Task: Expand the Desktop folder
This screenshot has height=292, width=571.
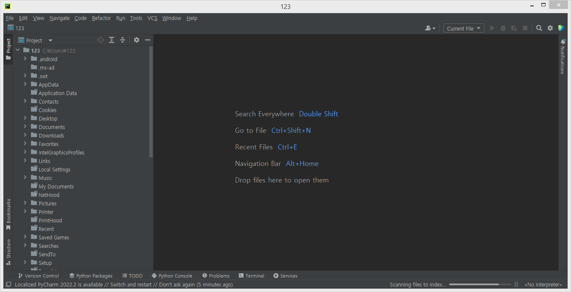Action: [25, 118]
